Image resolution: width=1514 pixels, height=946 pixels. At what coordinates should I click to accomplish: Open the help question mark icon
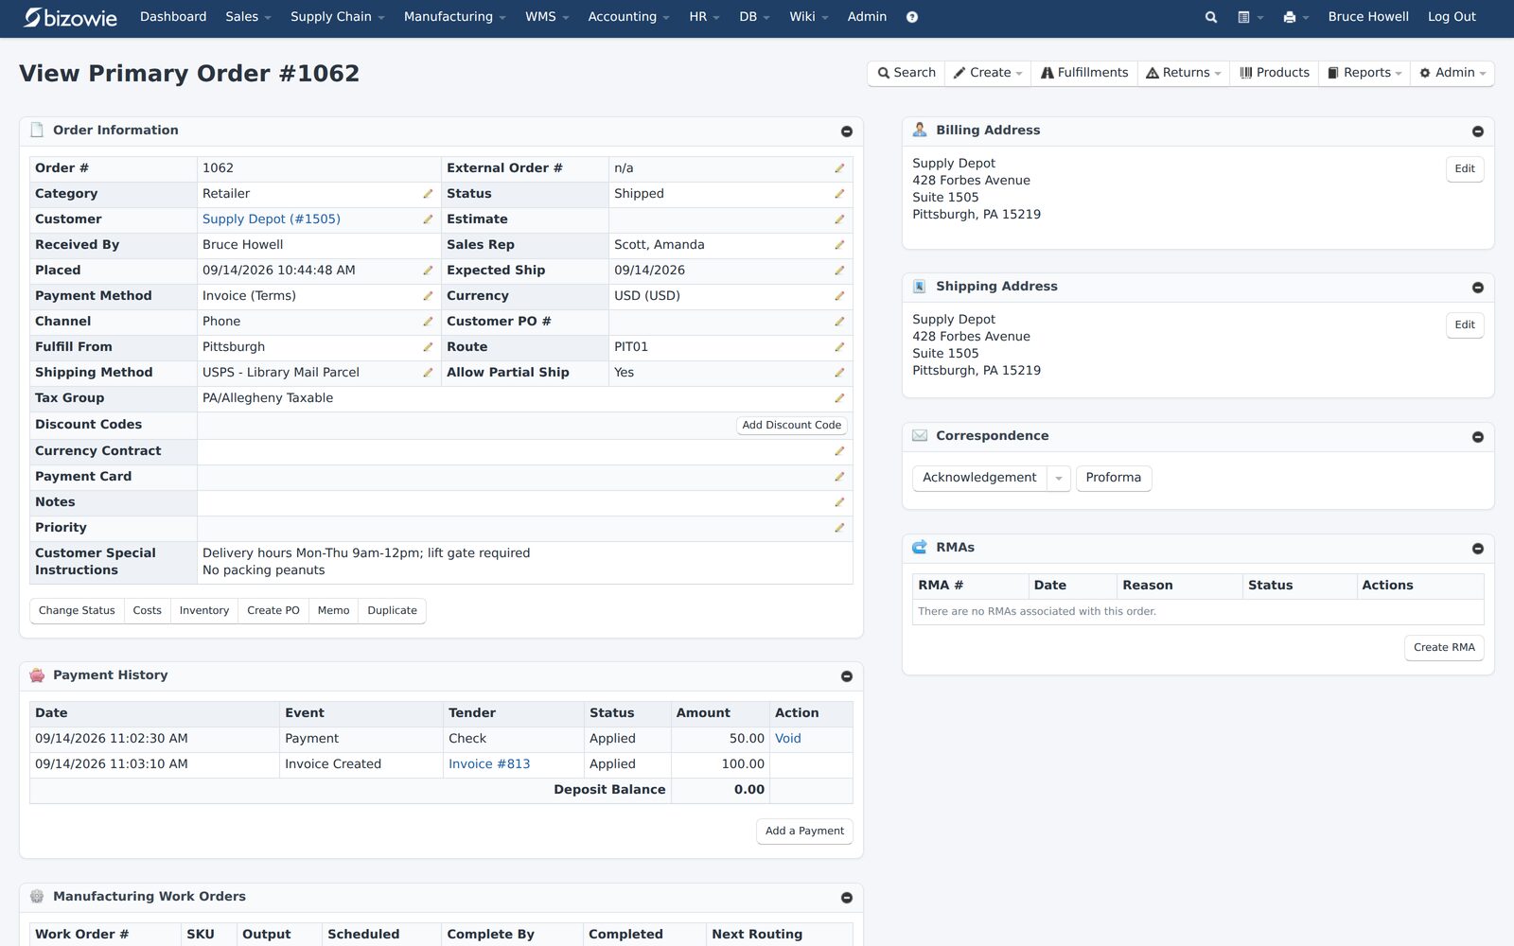click(912, 17)
